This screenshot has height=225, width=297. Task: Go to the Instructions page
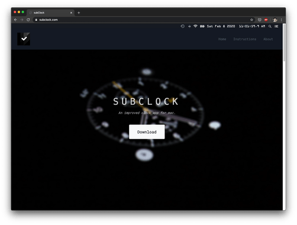245,39
